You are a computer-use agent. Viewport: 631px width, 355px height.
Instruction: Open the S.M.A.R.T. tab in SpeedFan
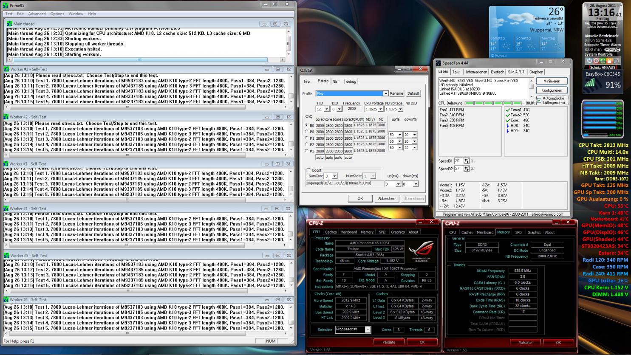click(516, 72)
